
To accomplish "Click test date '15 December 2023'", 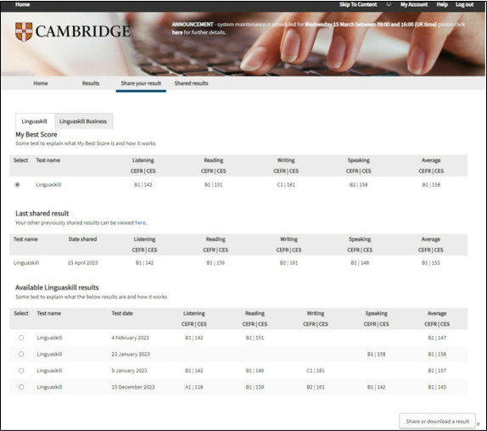I will (x=133, y=387).
